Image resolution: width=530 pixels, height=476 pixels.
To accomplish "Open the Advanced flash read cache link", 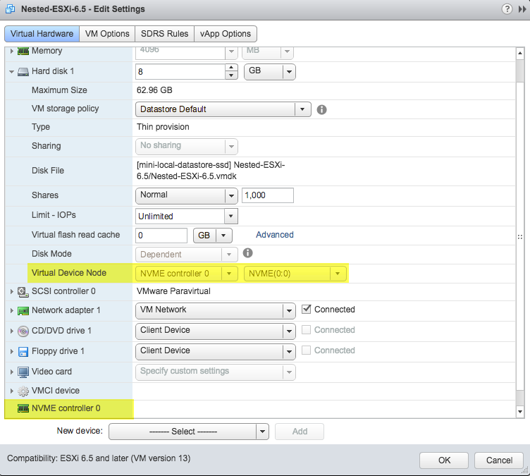I will 275,235.
